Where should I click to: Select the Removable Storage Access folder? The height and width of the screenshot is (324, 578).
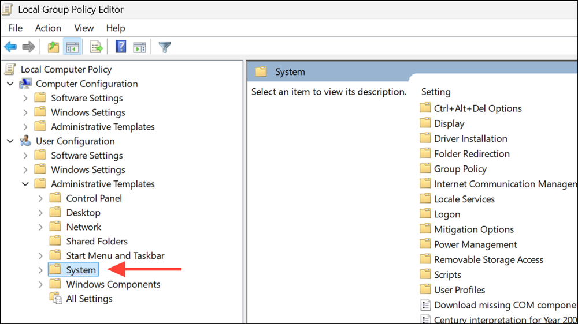point(488,259)
